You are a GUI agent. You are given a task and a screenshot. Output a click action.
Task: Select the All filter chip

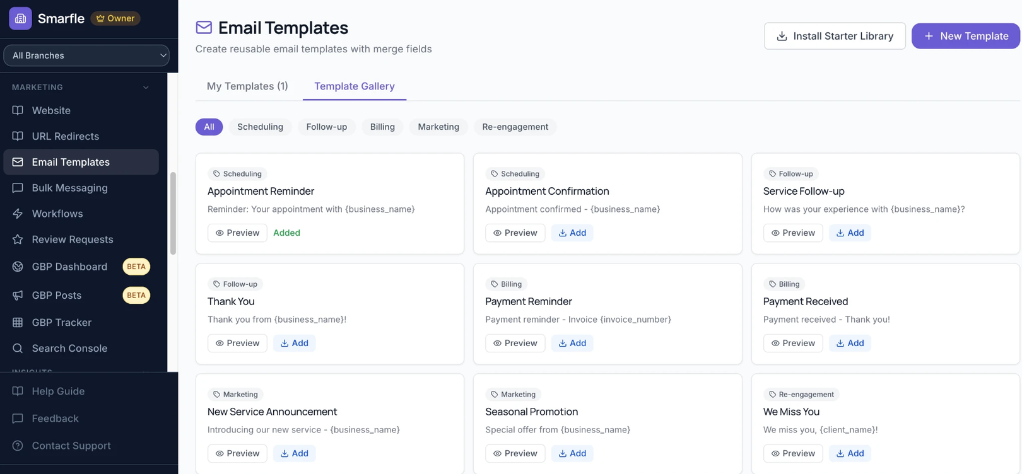point(209,127)
